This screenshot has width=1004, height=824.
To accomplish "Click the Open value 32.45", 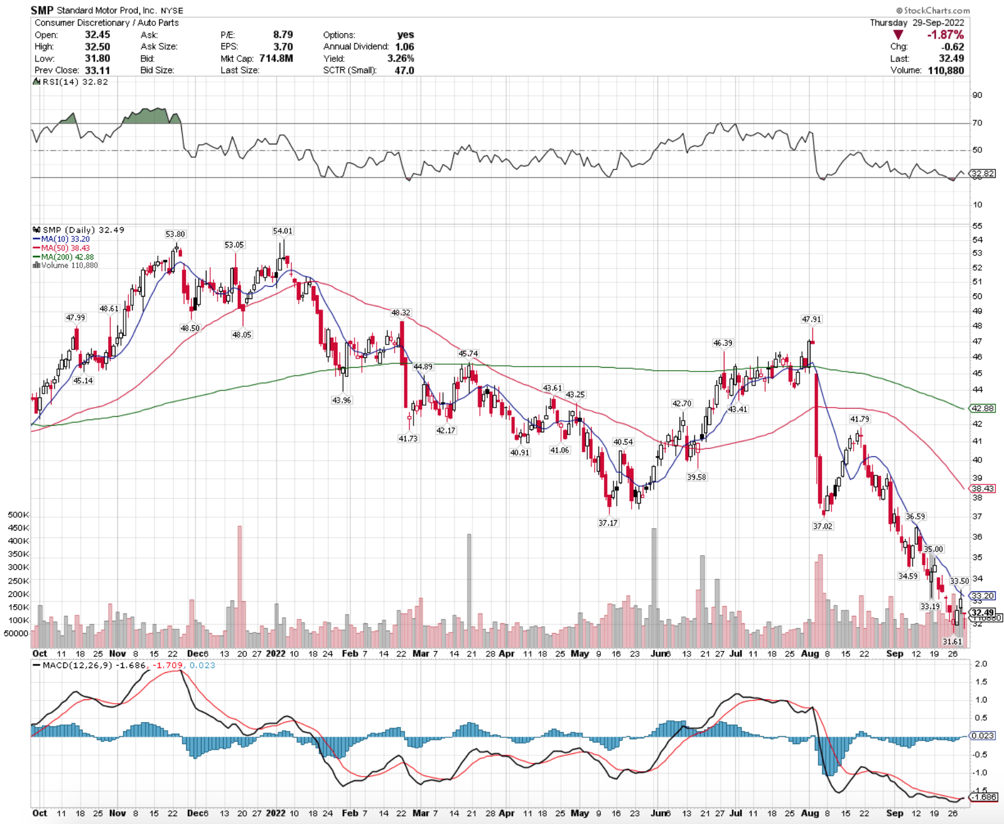I will pos(97,35).
